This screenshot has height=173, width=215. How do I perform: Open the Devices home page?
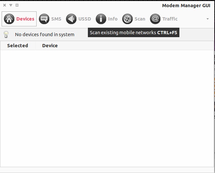19,19
